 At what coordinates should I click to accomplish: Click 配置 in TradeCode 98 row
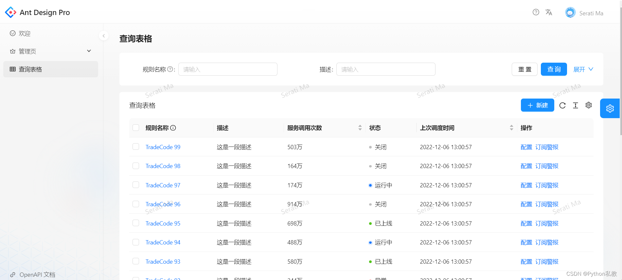point(526,166)
